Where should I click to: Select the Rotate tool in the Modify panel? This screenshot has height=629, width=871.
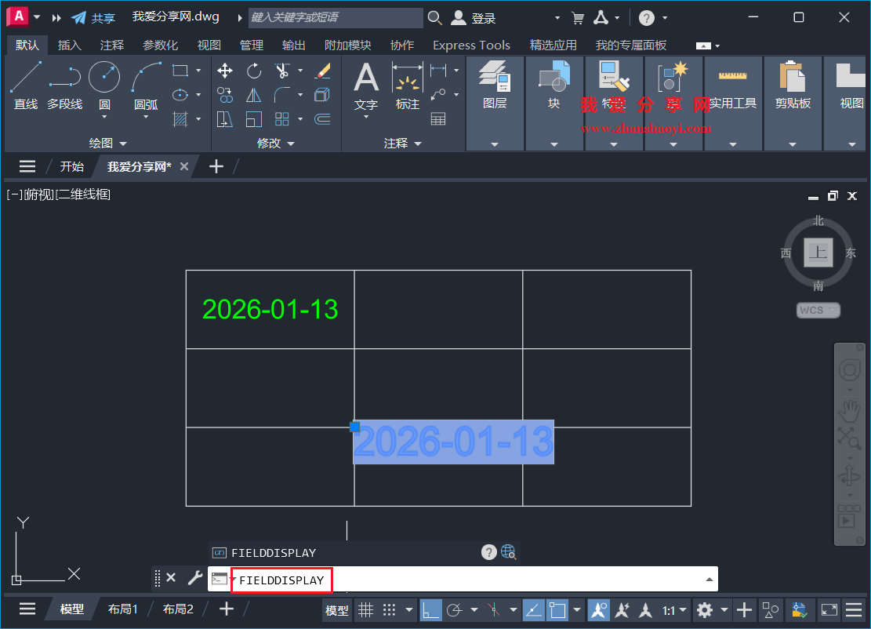[254, 71]
